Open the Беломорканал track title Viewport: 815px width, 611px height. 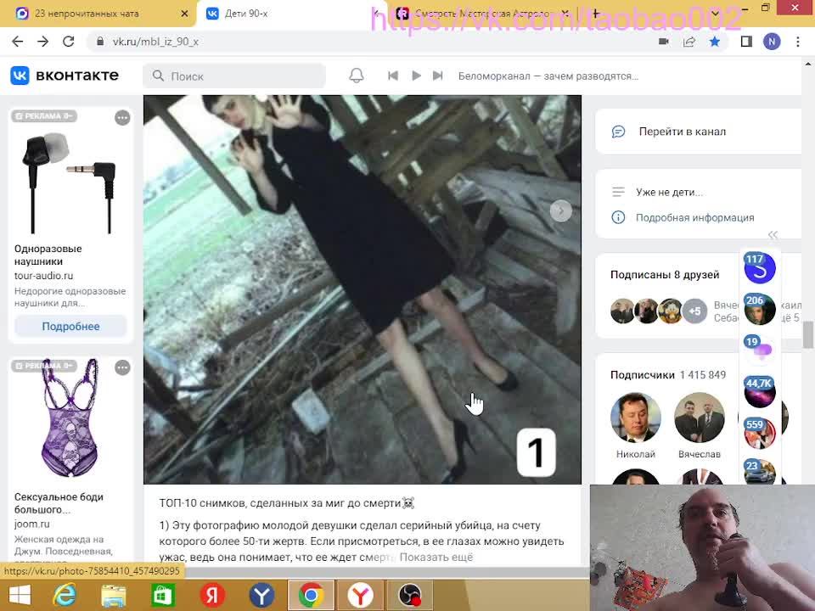(x=548, y=76)
